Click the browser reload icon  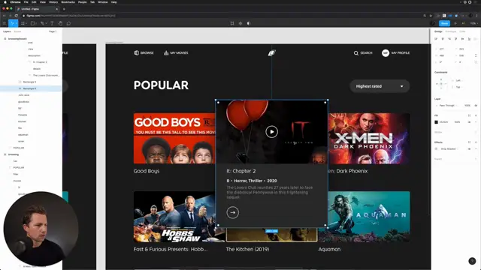17,15
